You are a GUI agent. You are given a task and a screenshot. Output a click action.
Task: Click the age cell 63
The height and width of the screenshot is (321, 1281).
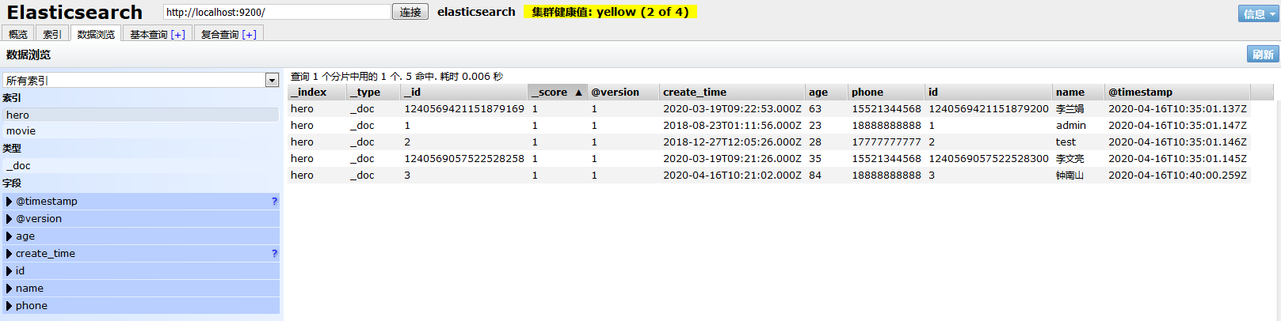(815, 109)
